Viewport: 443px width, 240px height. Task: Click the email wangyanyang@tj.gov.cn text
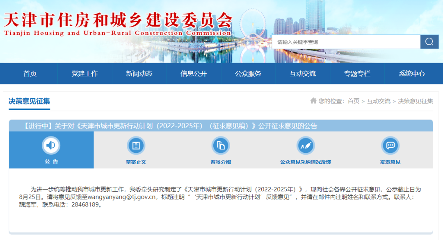click(121, 197)
